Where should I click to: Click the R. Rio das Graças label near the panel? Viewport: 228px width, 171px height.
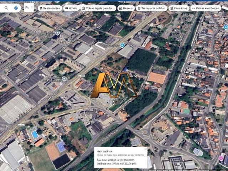pyautogui.click(x=110, y=135)
